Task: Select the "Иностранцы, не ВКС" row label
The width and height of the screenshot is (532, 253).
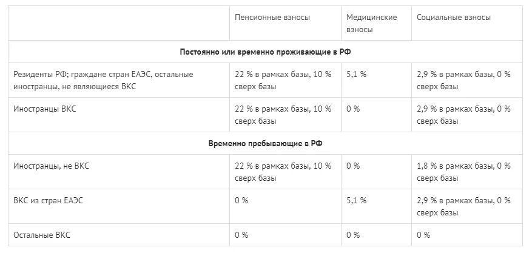Action: click(x=51, y=166)
